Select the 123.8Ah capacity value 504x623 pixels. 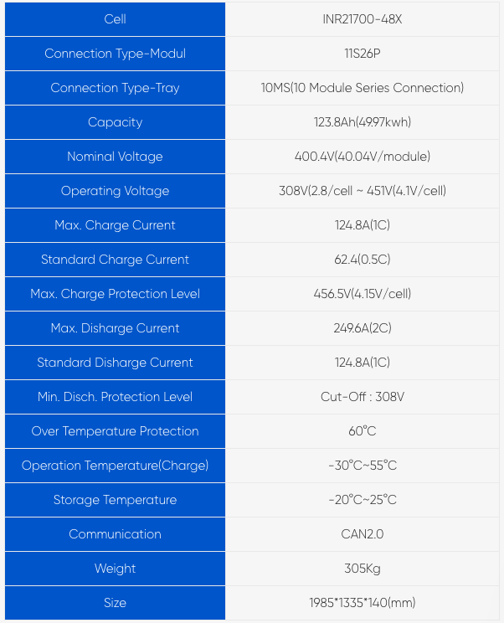tap(362, 122)
